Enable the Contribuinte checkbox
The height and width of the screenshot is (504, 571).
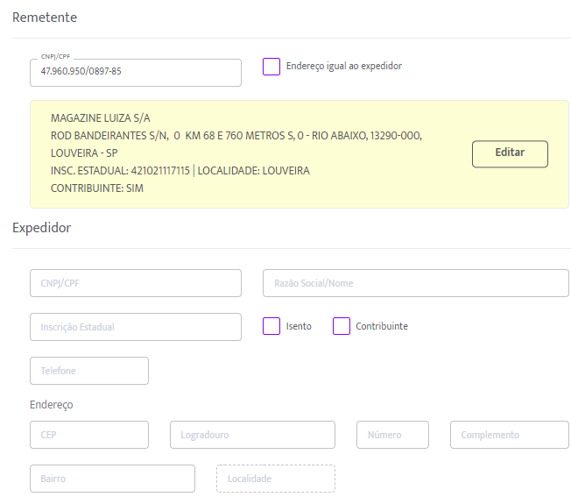(x=342, y=326)
